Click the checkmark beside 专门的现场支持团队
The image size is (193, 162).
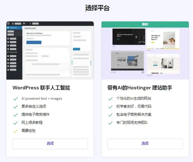[110, 123]
